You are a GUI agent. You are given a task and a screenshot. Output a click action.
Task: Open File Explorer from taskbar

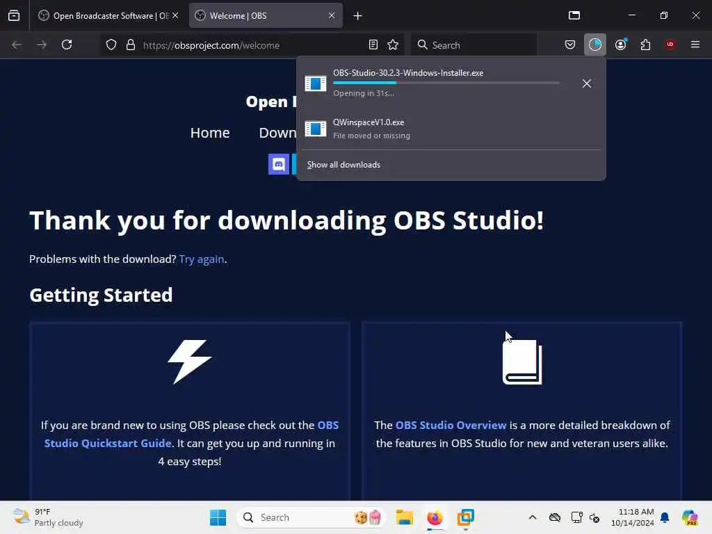coord(404,517)
